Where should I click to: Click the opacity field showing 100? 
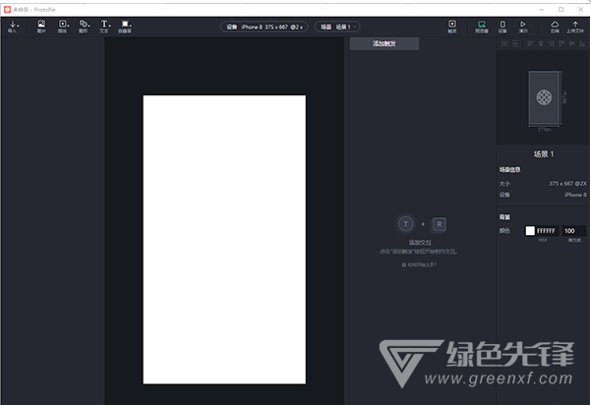point(573,230)
